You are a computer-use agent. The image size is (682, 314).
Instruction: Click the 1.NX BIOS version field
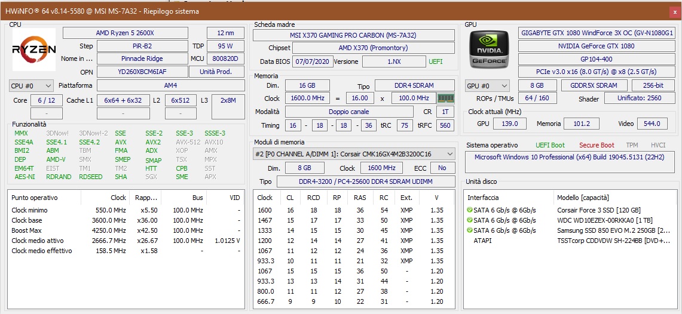pyautogui.click(x=394, y=61)
